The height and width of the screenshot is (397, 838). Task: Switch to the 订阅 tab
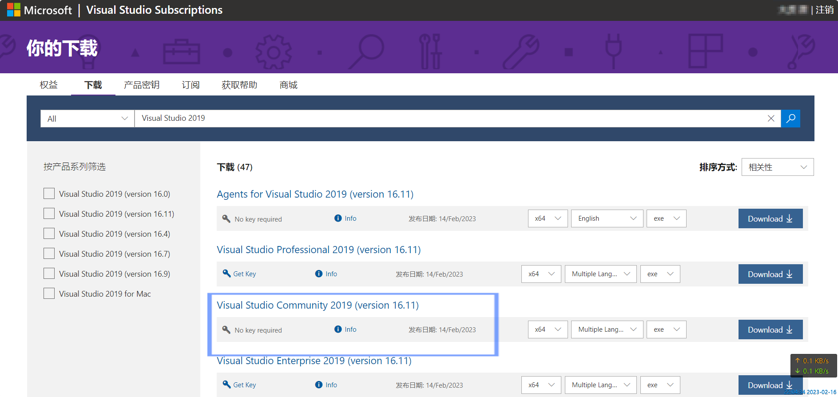pos(191,85)
